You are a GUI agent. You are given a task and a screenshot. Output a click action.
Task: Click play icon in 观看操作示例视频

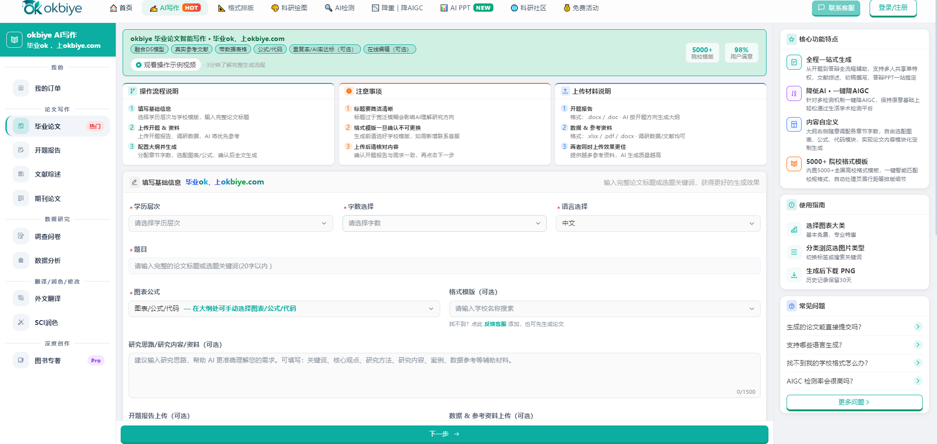point(139,65)
